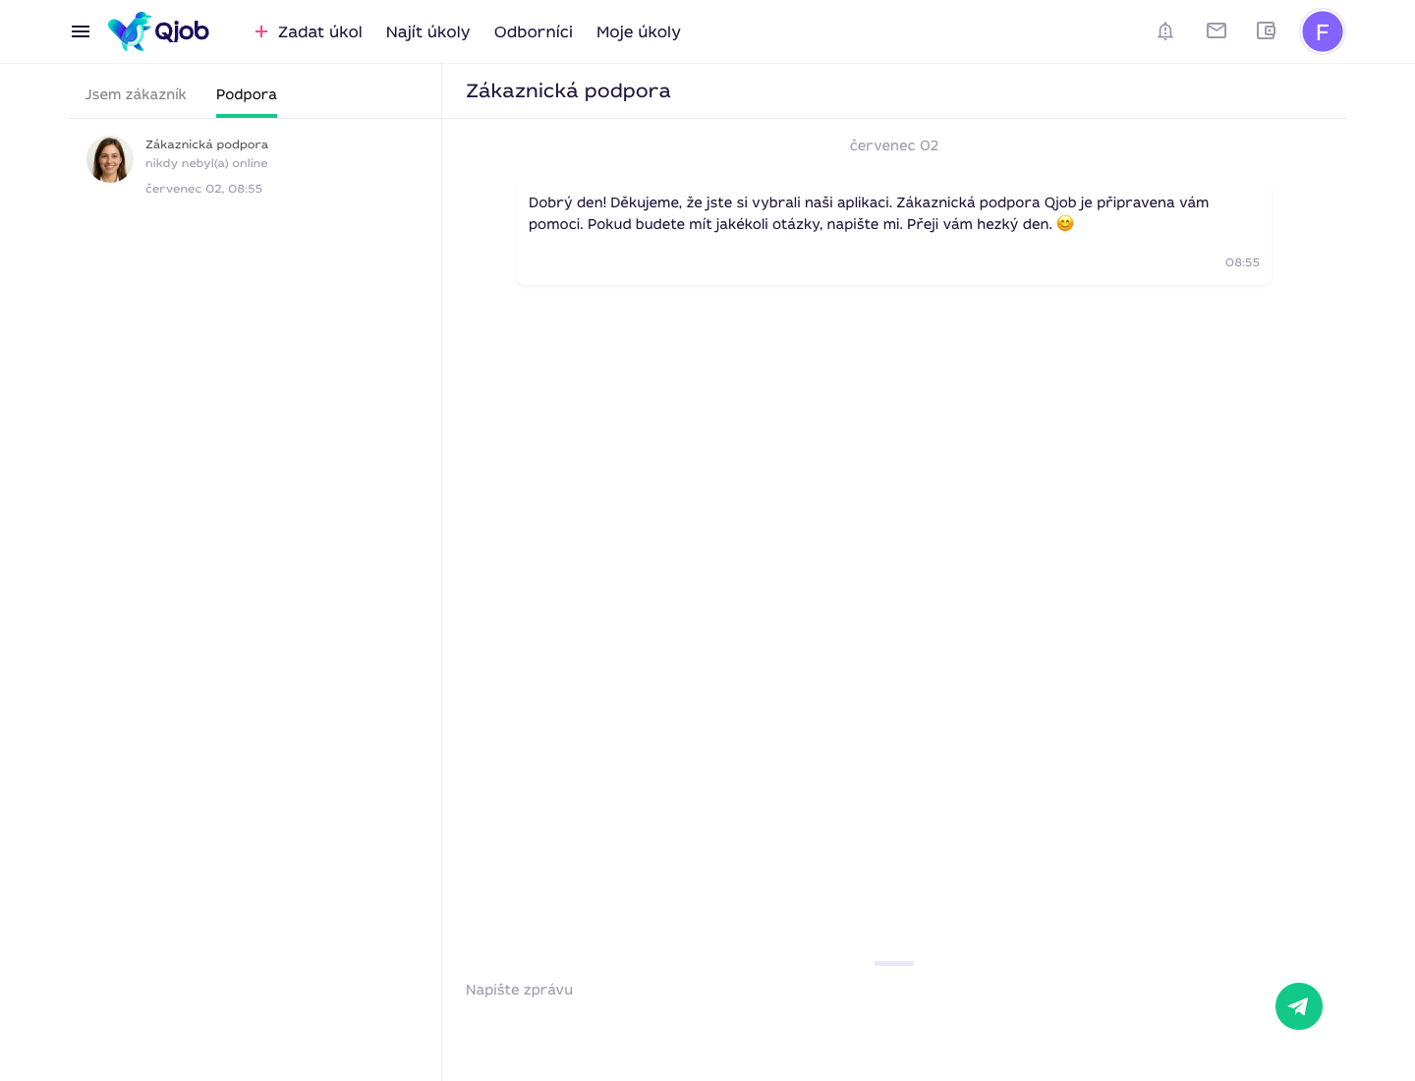
Task: Click červenec 02, 08:55 in conversation list
Action: point(203,189)
